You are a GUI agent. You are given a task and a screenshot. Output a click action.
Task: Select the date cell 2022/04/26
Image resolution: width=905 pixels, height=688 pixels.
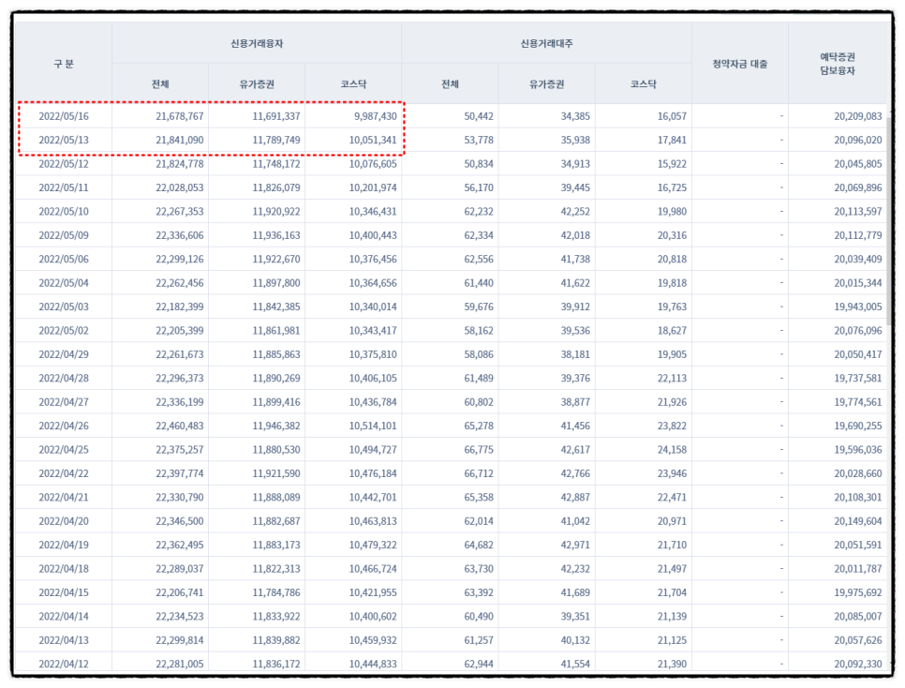(64, 426)
